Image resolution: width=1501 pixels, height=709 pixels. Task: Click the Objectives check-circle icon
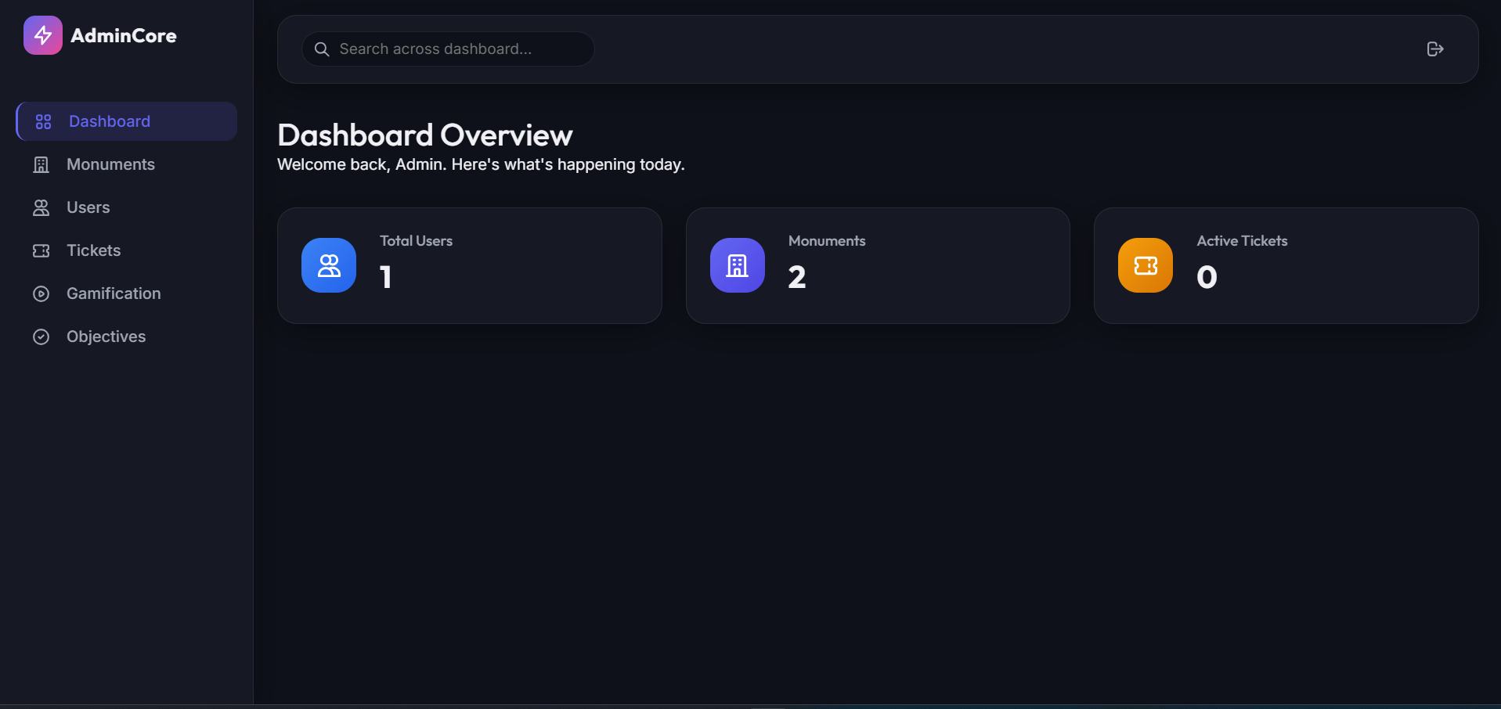click(41, 337)
